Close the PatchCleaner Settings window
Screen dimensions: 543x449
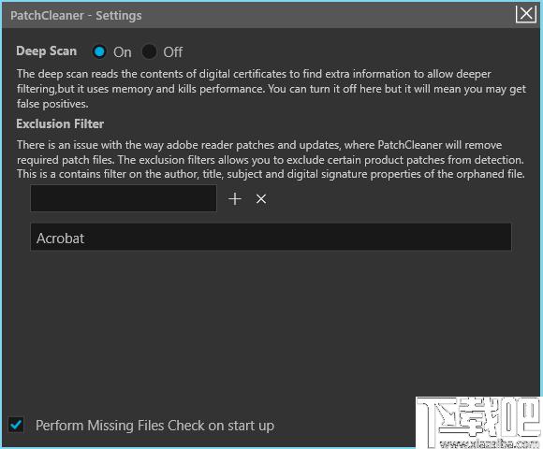pos(526,14)
